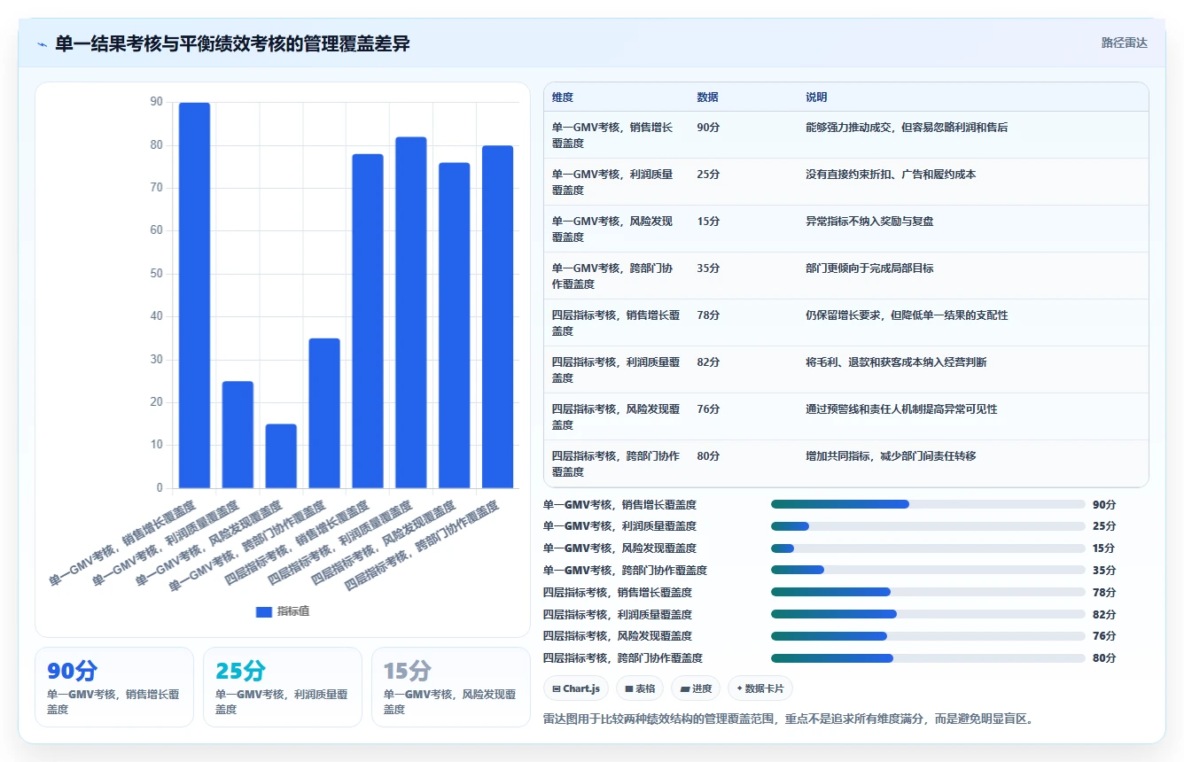This screenshot has width=1184, height=762.
Task: Open the 25分 利润质量覆盖度 data card
Action: pyautogui.click(x=283, y=688)
